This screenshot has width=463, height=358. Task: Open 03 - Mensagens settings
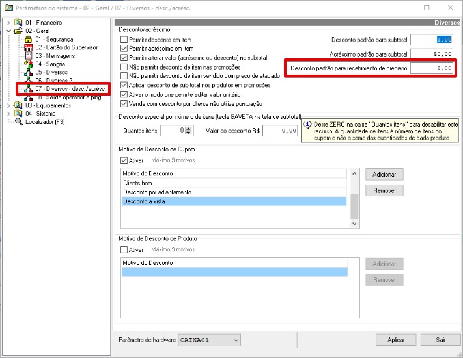point(55,56)
